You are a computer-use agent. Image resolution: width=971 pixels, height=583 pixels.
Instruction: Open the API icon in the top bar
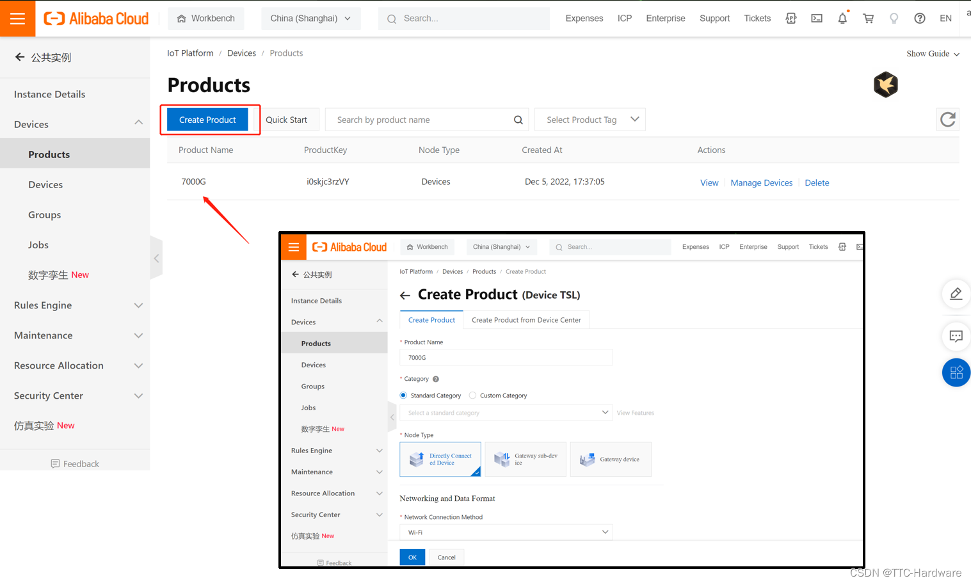(791, 19)
